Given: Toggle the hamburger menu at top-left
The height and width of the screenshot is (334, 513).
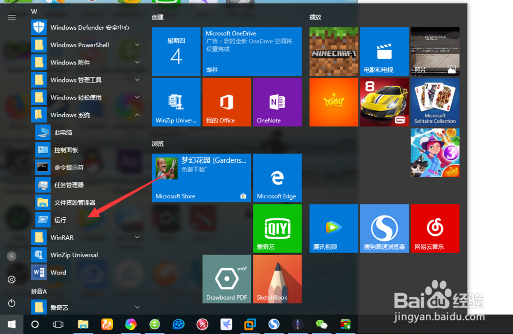Looking at the screenshot, I should [12, 17].
